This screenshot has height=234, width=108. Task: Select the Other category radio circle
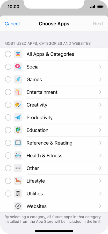8,168
